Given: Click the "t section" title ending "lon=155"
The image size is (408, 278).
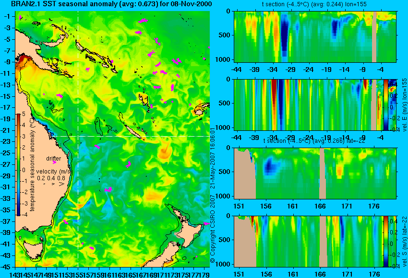Looking at the screenshot, I should tap(314, 4).
